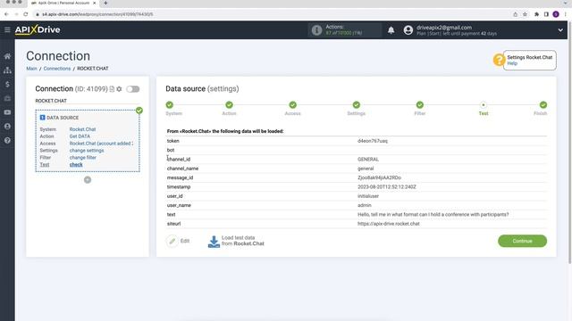Open connection settings gear icon

pos(119,89)
